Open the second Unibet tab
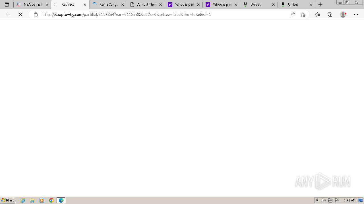 pos(297,5)
